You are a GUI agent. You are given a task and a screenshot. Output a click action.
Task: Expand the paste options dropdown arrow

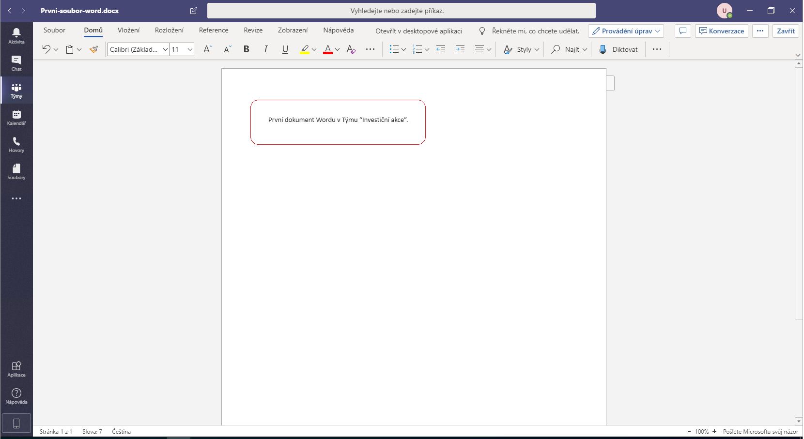[x=79, y=49]
